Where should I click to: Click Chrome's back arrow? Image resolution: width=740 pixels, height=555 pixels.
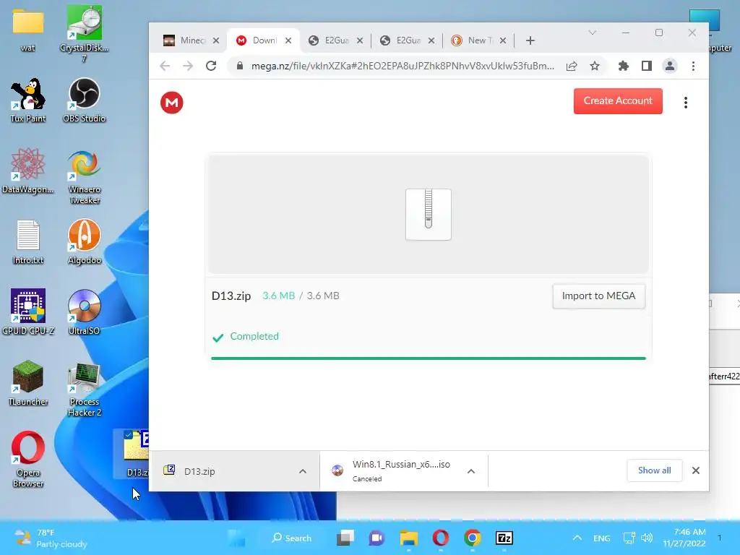165,66
